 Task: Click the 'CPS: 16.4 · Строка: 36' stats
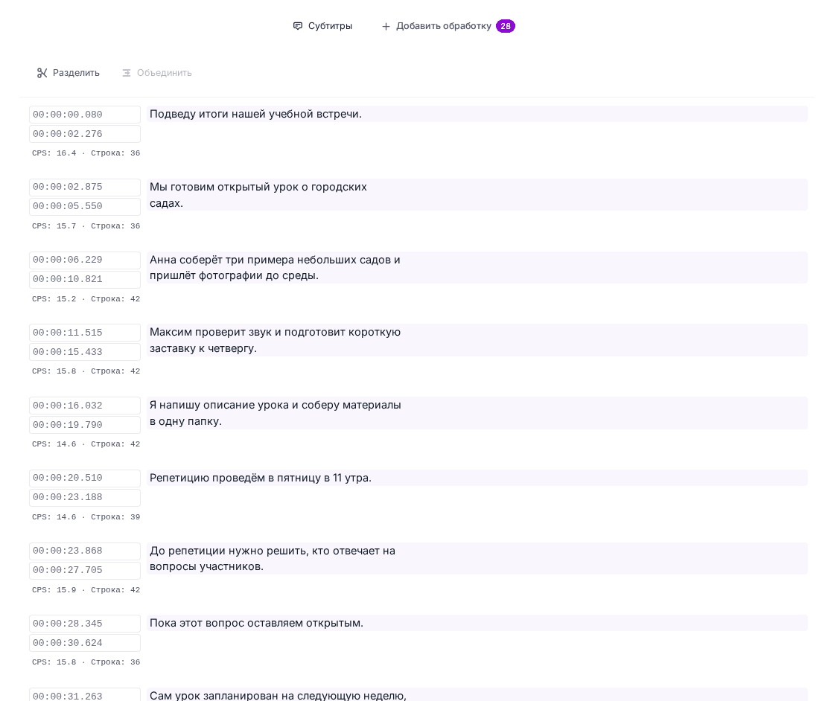(86, 153)
